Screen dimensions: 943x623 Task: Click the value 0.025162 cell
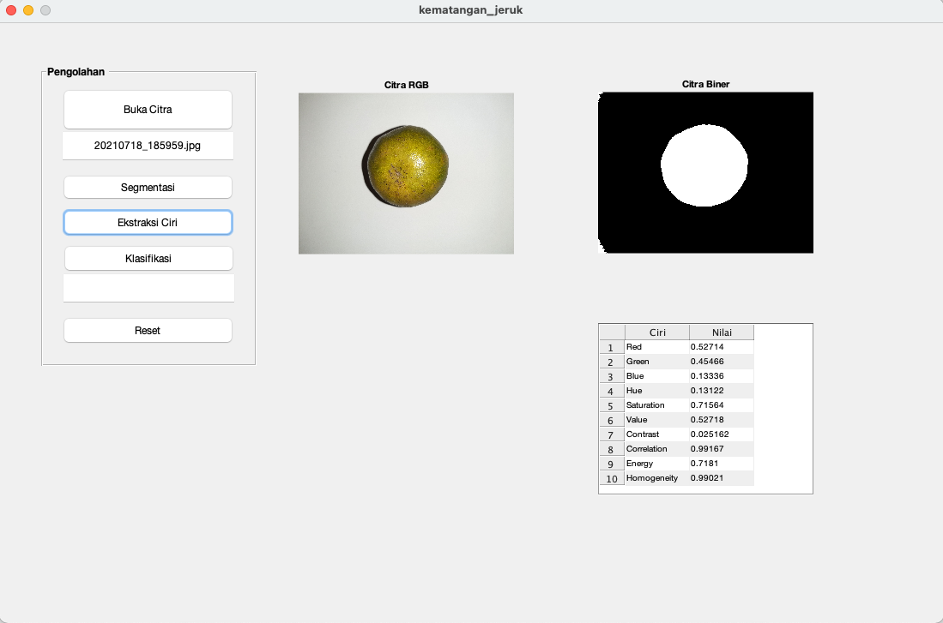(722, 434)
